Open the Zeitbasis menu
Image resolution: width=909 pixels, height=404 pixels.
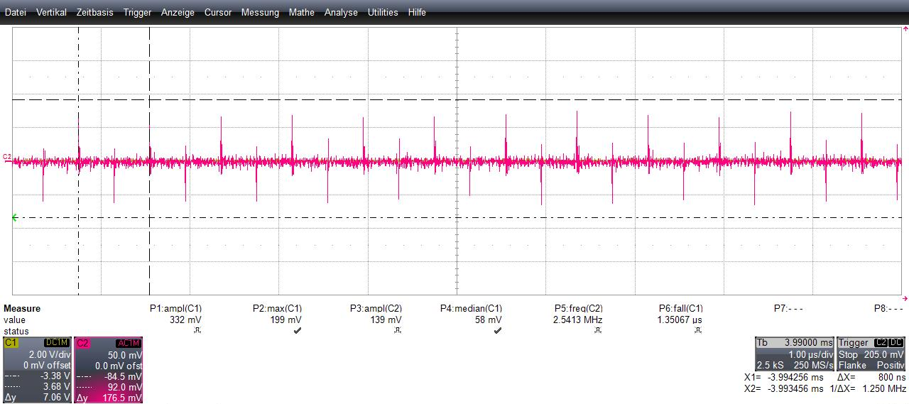[95, 12]
